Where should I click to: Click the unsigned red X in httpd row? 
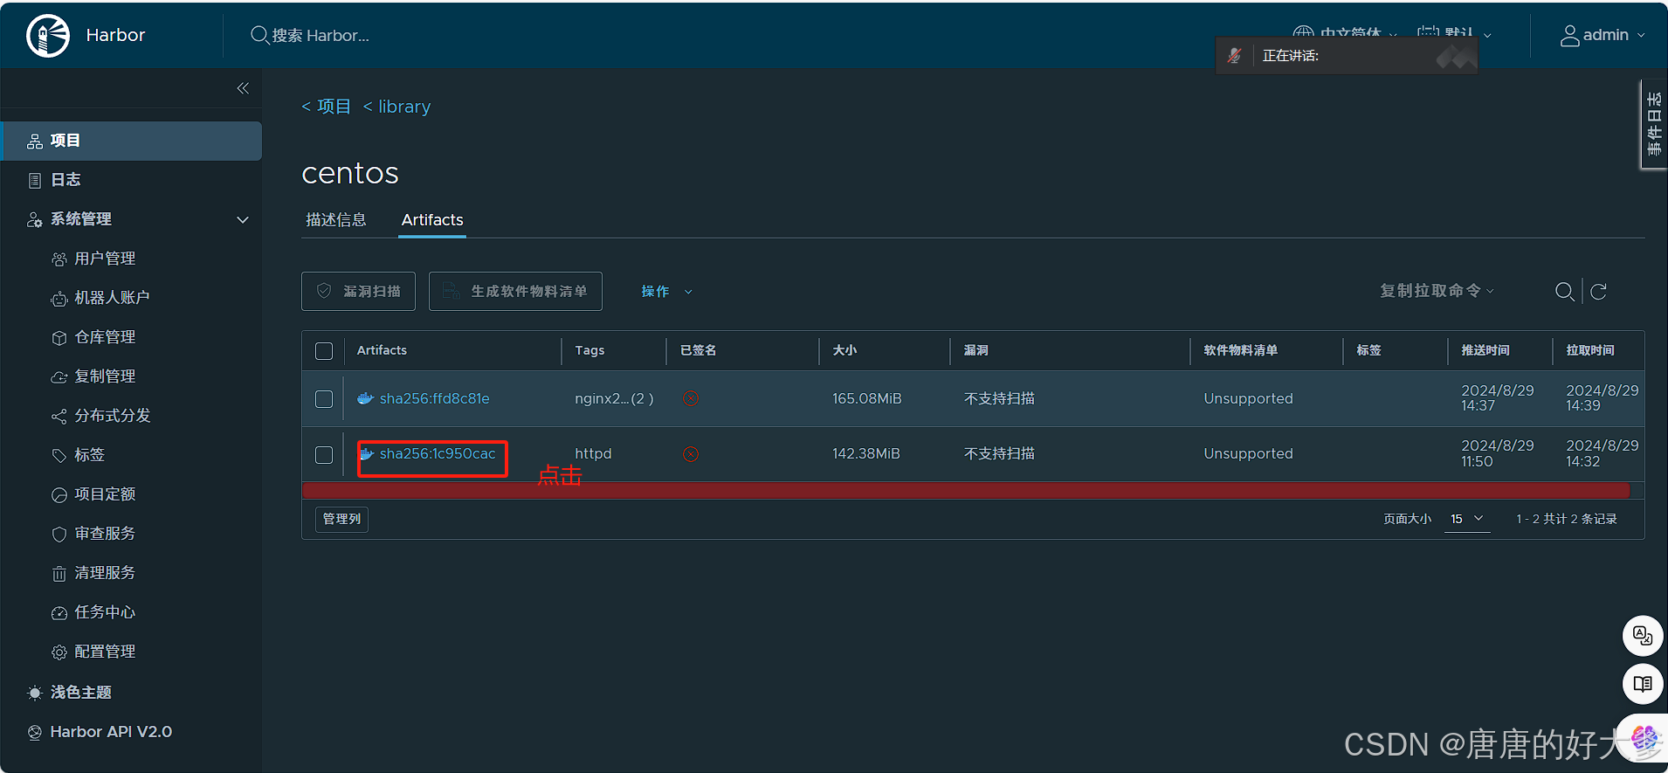[691, 454]
